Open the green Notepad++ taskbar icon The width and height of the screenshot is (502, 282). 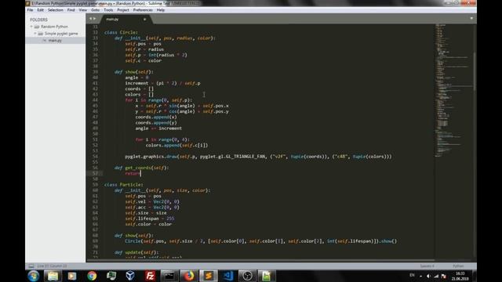[x=267, y=276]
